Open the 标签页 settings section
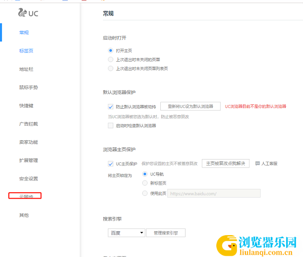 (26, 51)
